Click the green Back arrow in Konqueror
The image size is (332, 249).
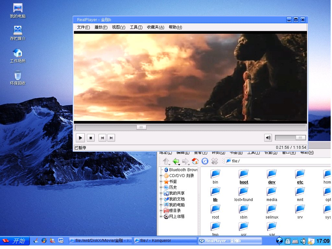pyautogui.click(x=176, y=161)
